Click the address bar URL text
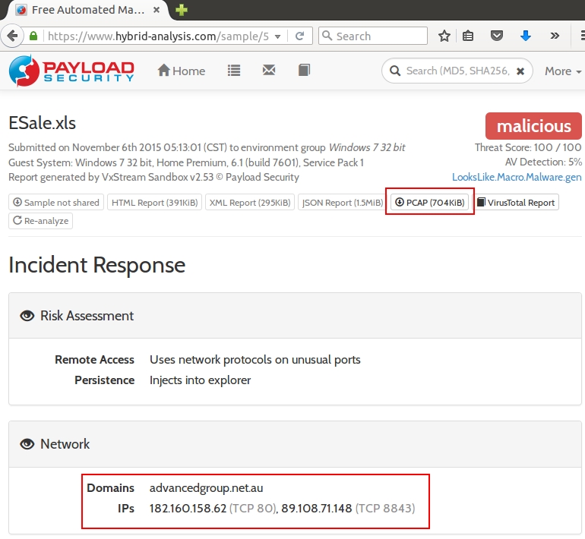Screen dimensions: 585x539 (x=158, y=36)
